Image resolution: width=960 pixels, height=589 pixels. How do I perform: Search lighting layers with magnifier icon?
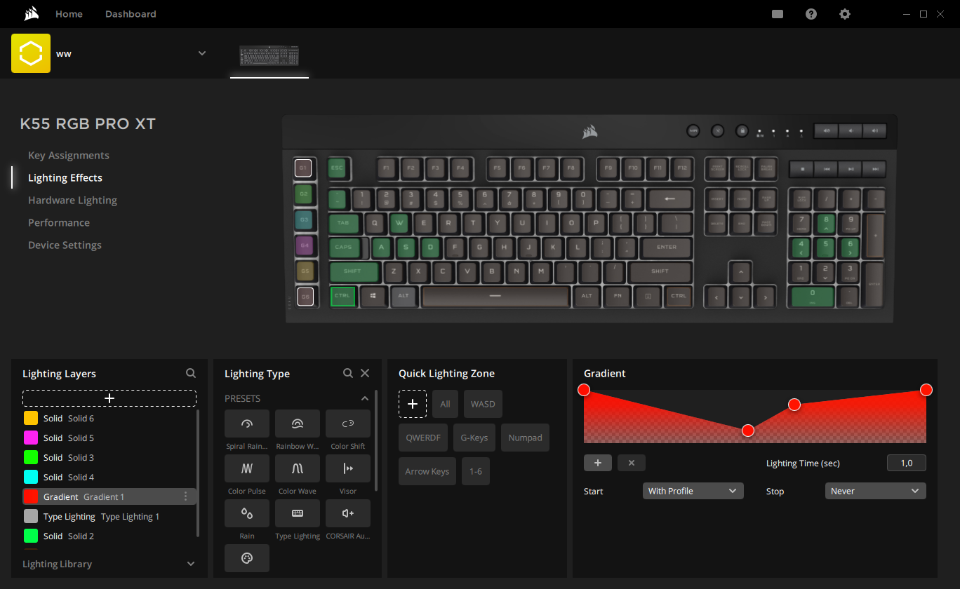click(191, 374)
